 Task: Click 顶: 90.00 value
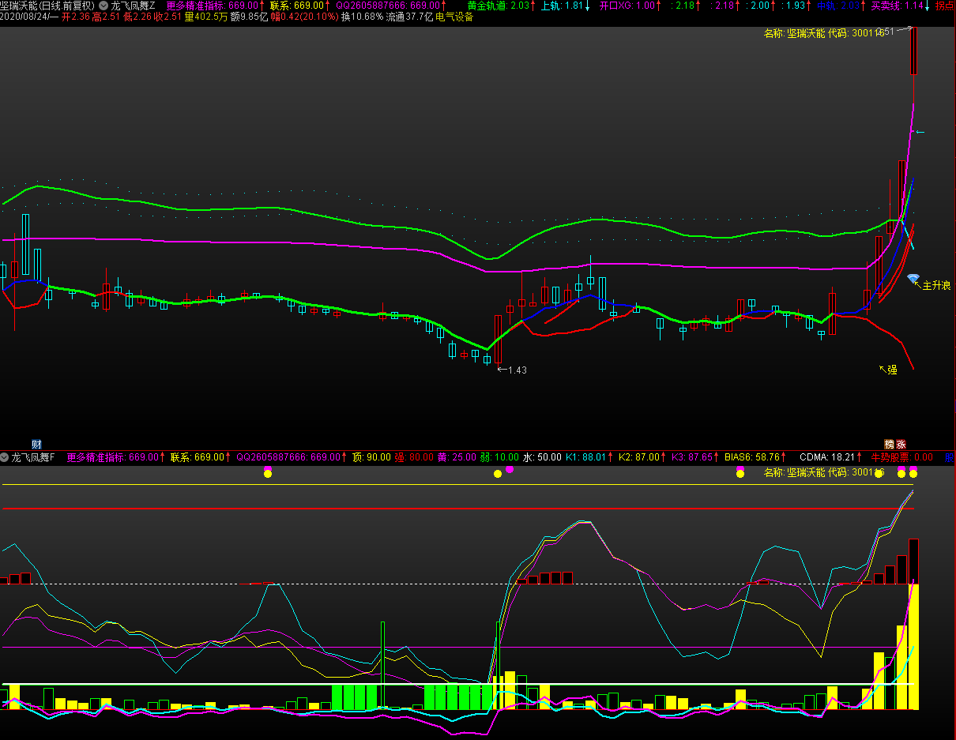click(371, 457)
